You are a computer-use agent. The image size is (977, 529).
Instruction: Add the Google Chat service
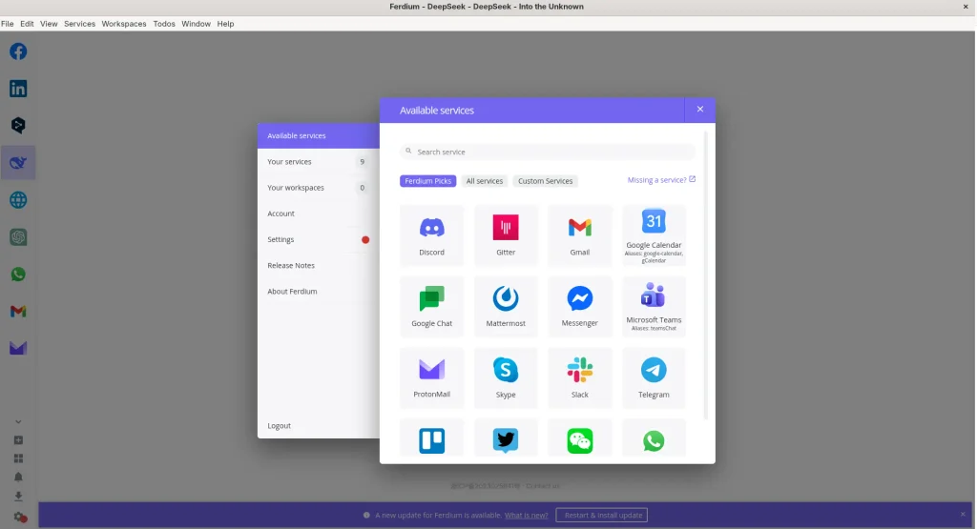click(432, 307)
